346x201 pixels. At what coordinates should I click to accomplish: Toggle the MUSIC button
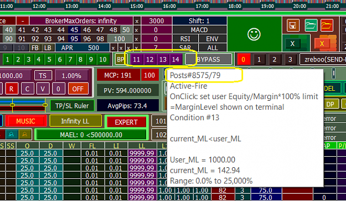[x=25, y=121]
